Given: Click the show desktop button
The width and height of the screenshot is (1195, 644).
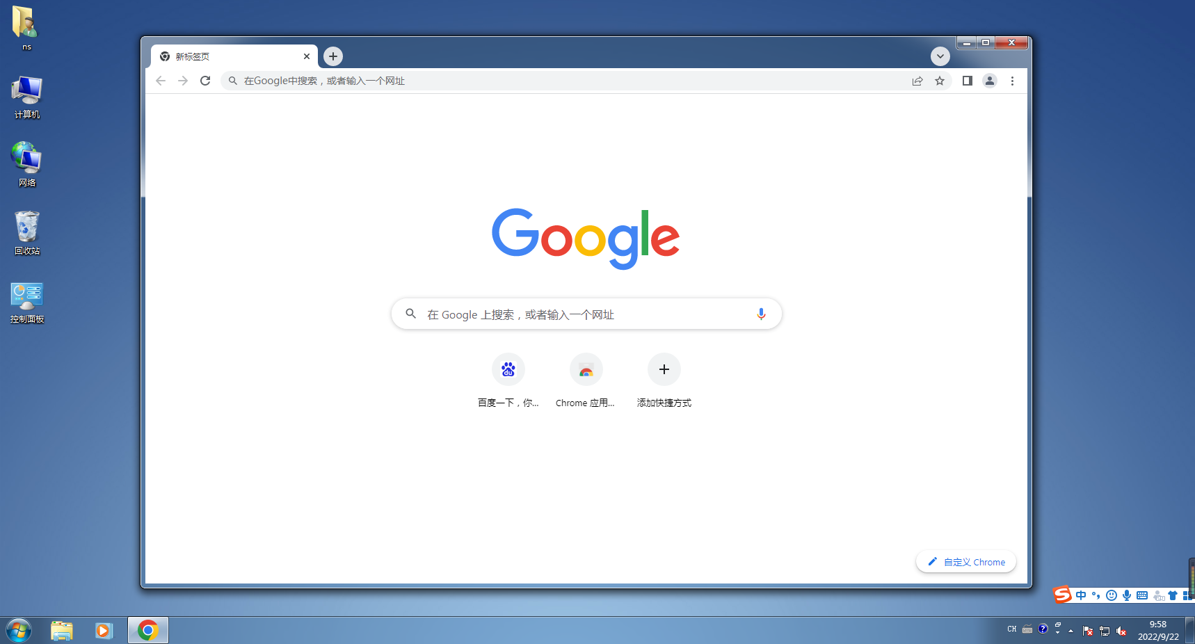Looking at the screenshot, I should click(1190, 630).
